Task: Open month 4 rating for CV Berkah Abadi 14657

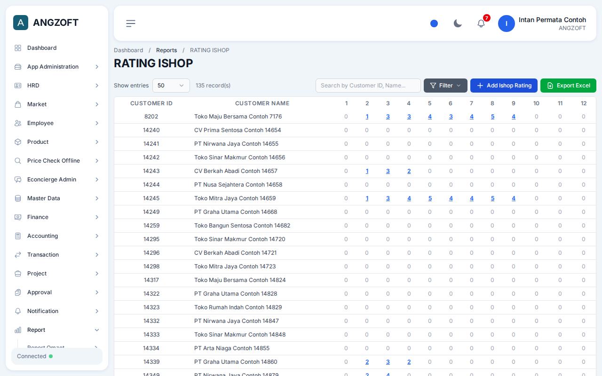Action: point(409,171)
